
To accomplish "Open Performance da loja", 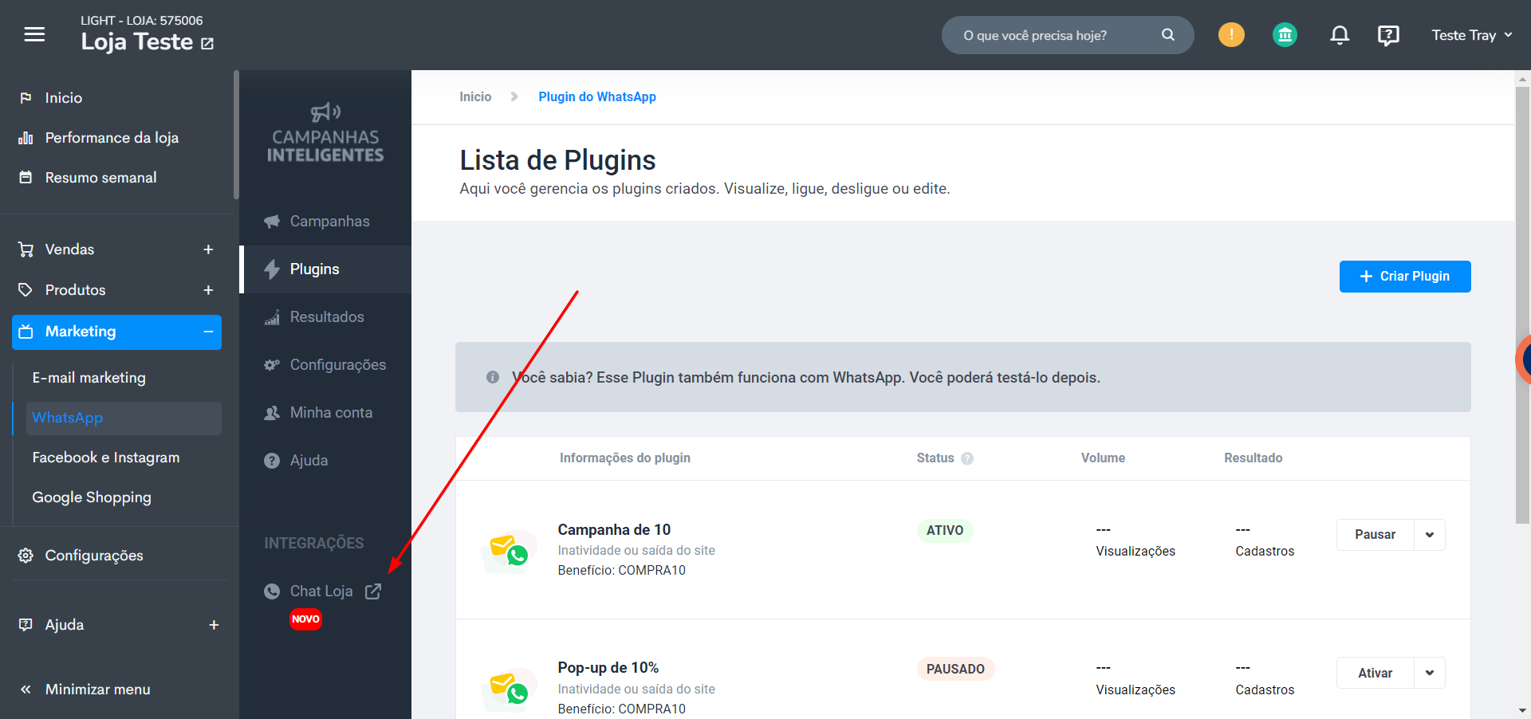I will point(112,138).
